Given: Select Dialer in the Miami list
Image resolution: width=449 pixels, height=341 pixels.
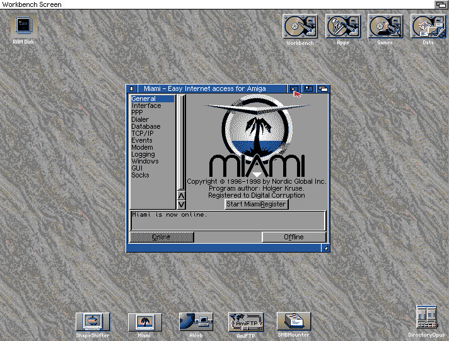Looking at the screenshot, I should (x=153, y=119).
